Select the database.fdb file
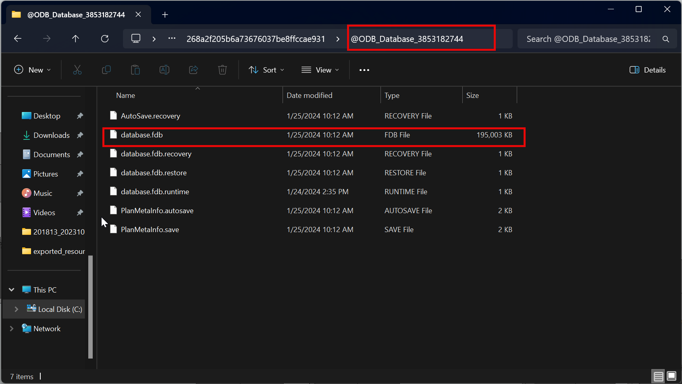Screen dimensions: 682x384 point(142,135)
